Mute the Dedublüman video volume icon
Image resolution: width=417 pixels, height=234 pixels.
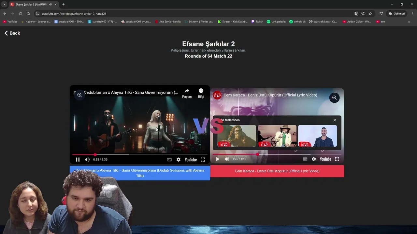pyautogui.click(x=87, y=160)
